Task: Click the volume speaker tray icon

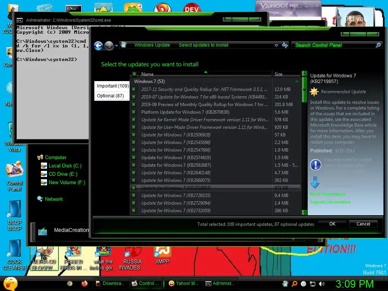Action: click(322, 284)
